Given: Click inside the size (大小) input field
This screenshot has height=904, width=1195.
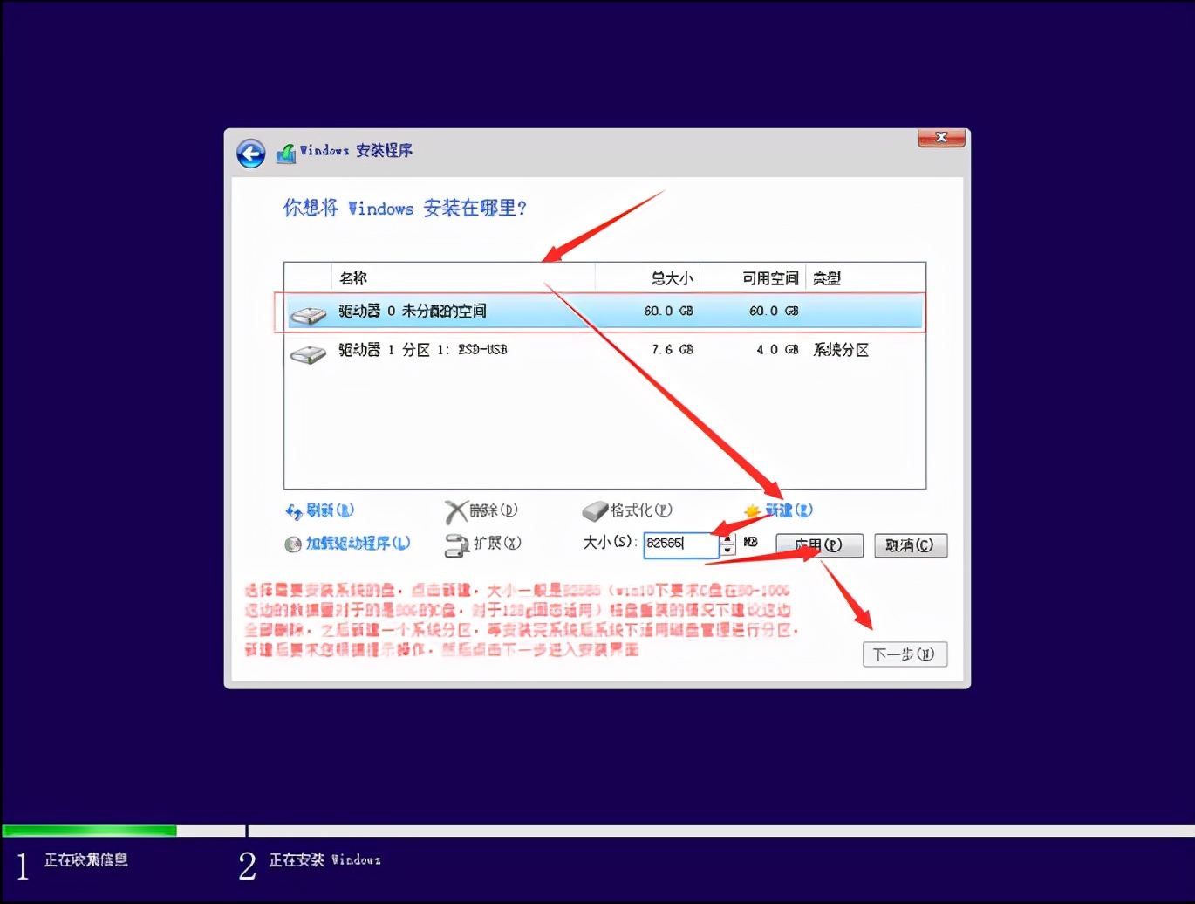Looking at the screenshot, I should pyautogui.click(x=682, y=544).
